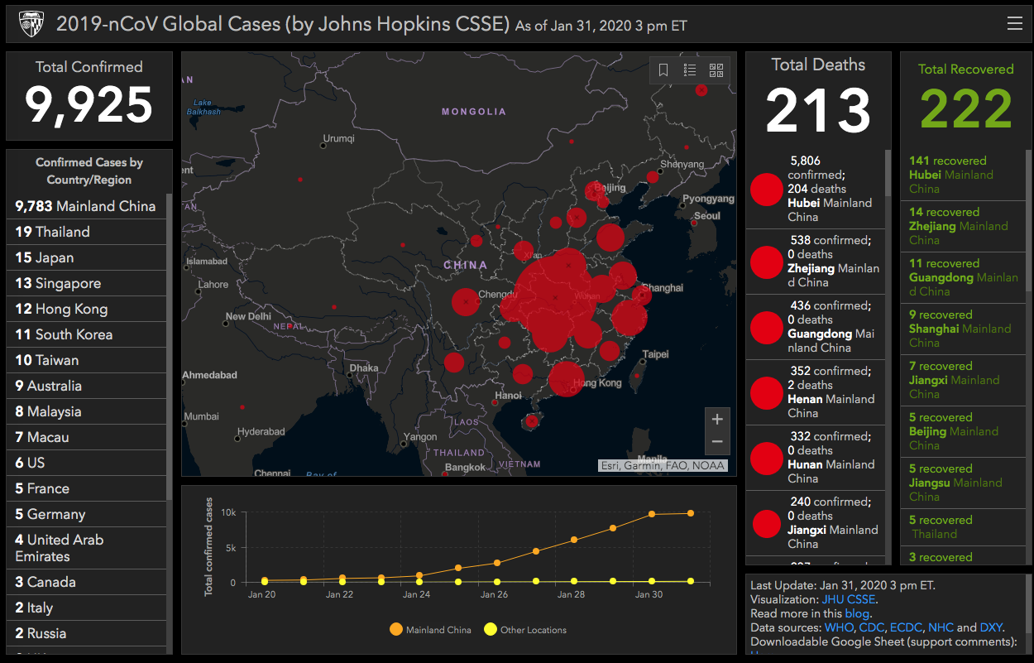Select the "13 Singapore" row
Image resolution: width=1034 pixels, height=663 pixels.
click(x=86, y=283)
